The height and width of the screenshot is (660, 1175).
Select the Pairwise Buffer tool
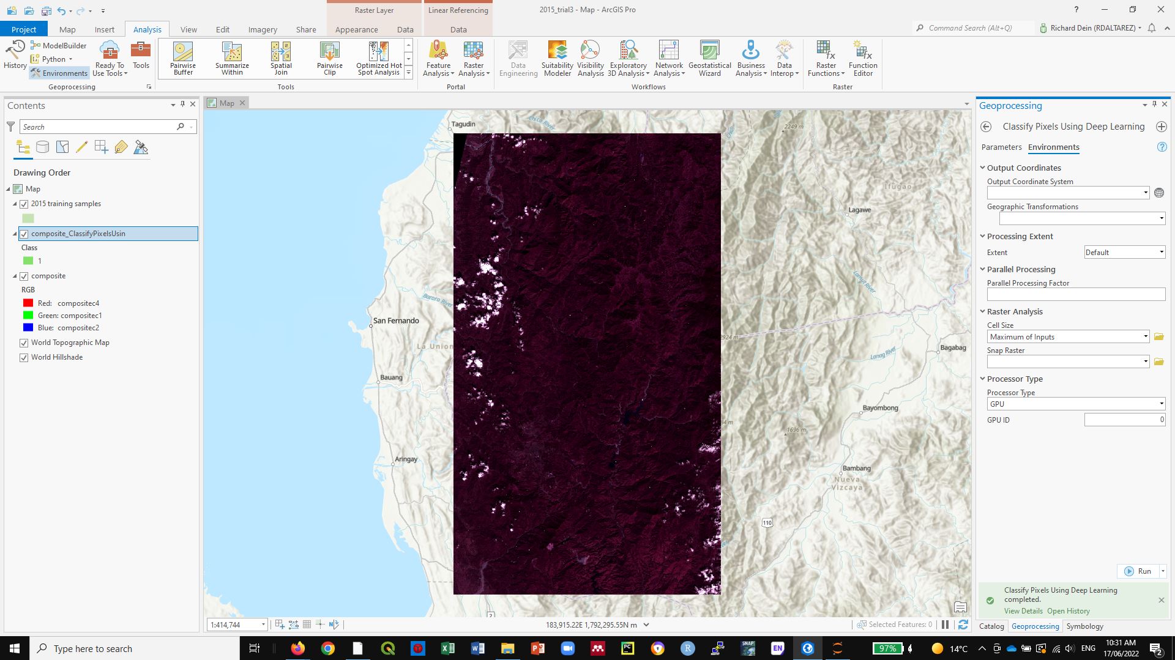tap(182, 58)
